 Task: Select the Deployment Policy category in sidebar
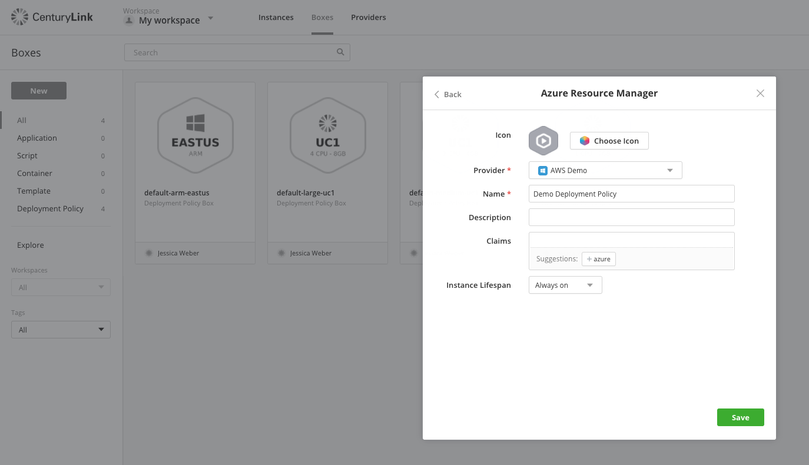[51, 208]
